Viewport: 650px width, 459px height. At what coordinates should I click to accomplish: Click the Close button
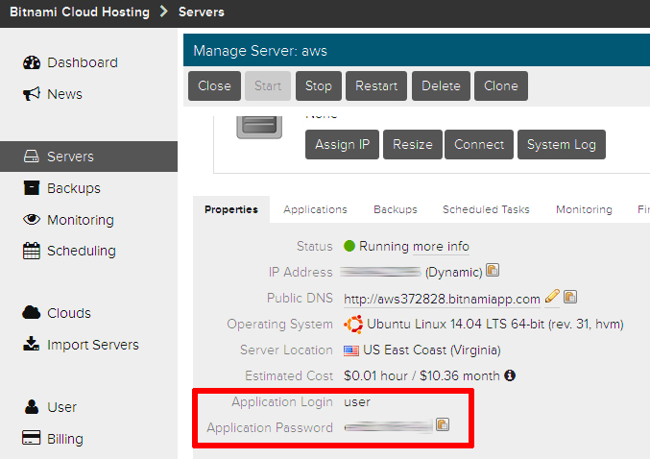click(x=214, y=85)
